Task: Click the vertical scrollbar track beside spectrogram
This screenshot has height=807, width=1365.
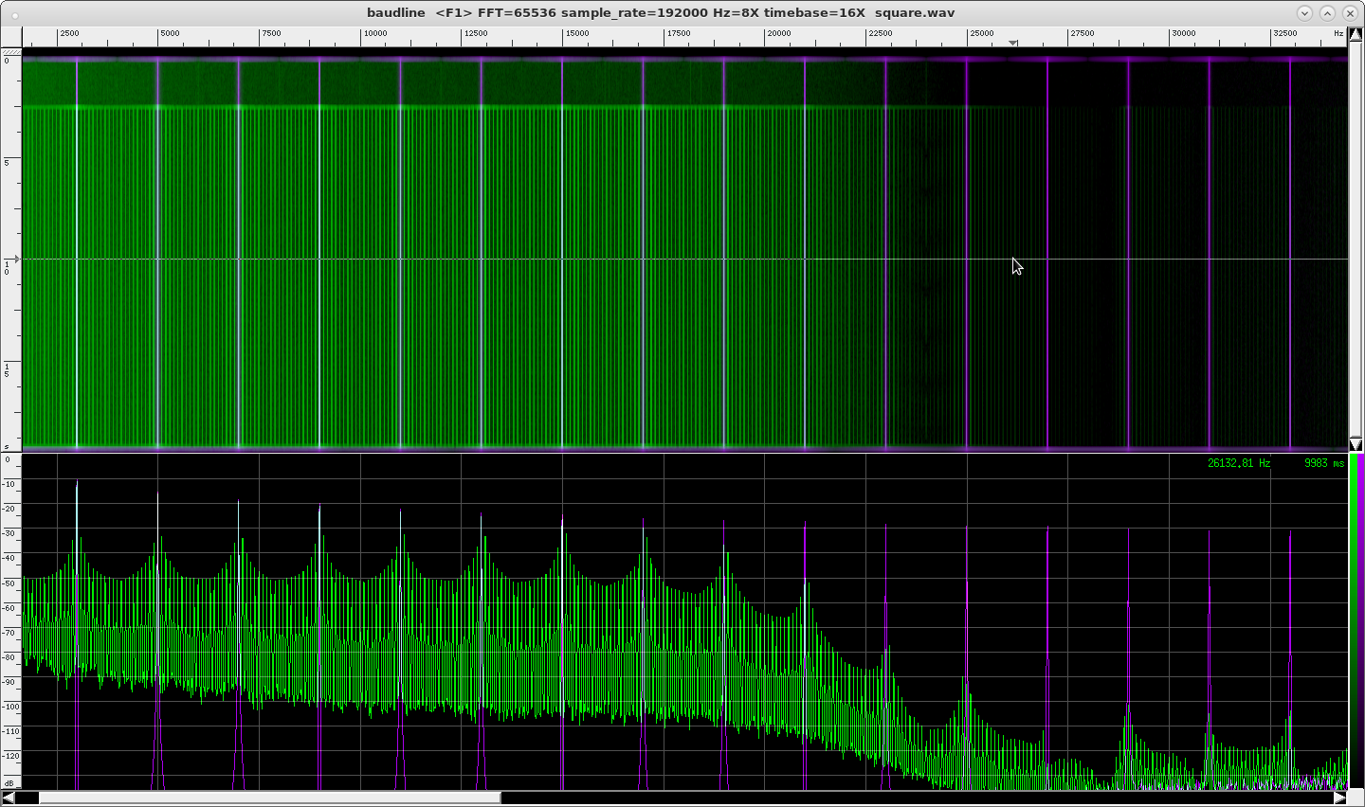Action: pyautogui.click(x=1356, y=240)
